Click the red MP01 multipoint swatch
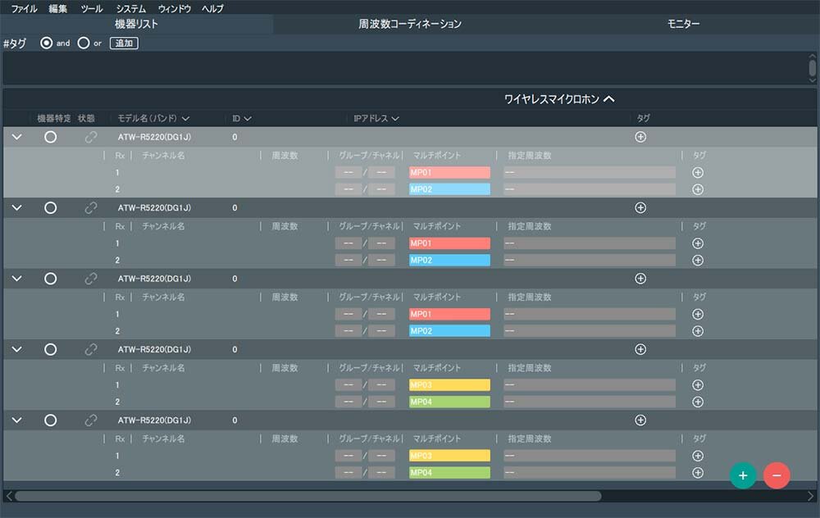Image resolution: width=820 pixels, height=518 pixels. click(x=449, y=172)
